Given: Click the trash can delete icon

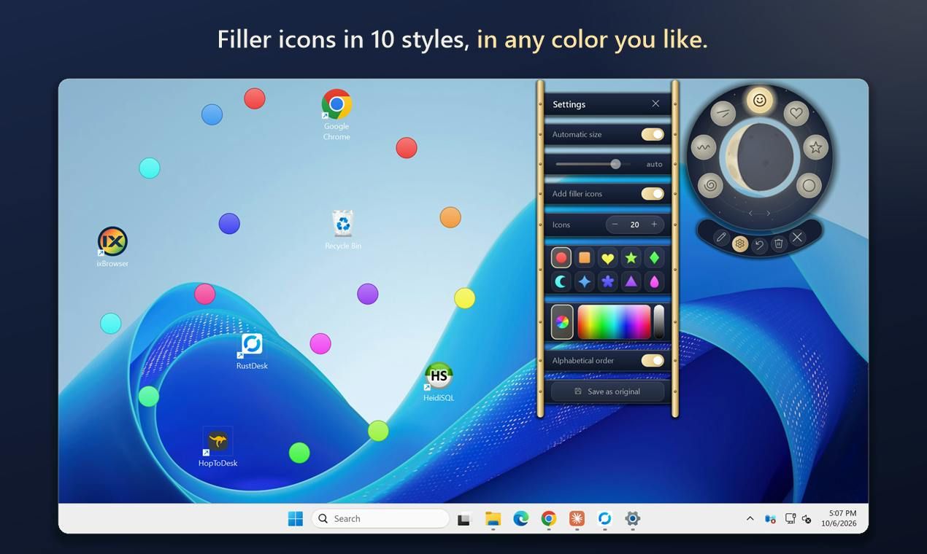Looking at the screenshot, I should tap(779, 243).
